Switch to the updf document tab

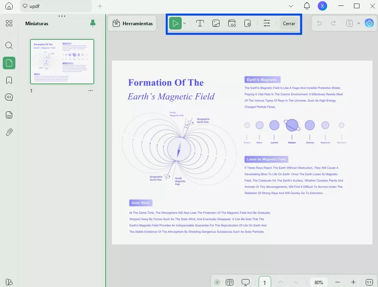point(55,6)
